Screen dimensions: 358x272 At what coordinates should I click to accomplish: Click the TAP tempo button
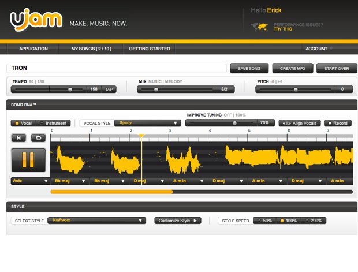pyautogui.click(x=109, y=90)
